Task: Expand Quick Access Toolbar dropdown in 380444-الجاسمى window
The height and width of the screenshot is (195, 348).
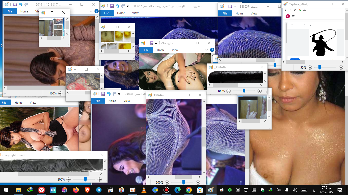Action: pos(119,94)
